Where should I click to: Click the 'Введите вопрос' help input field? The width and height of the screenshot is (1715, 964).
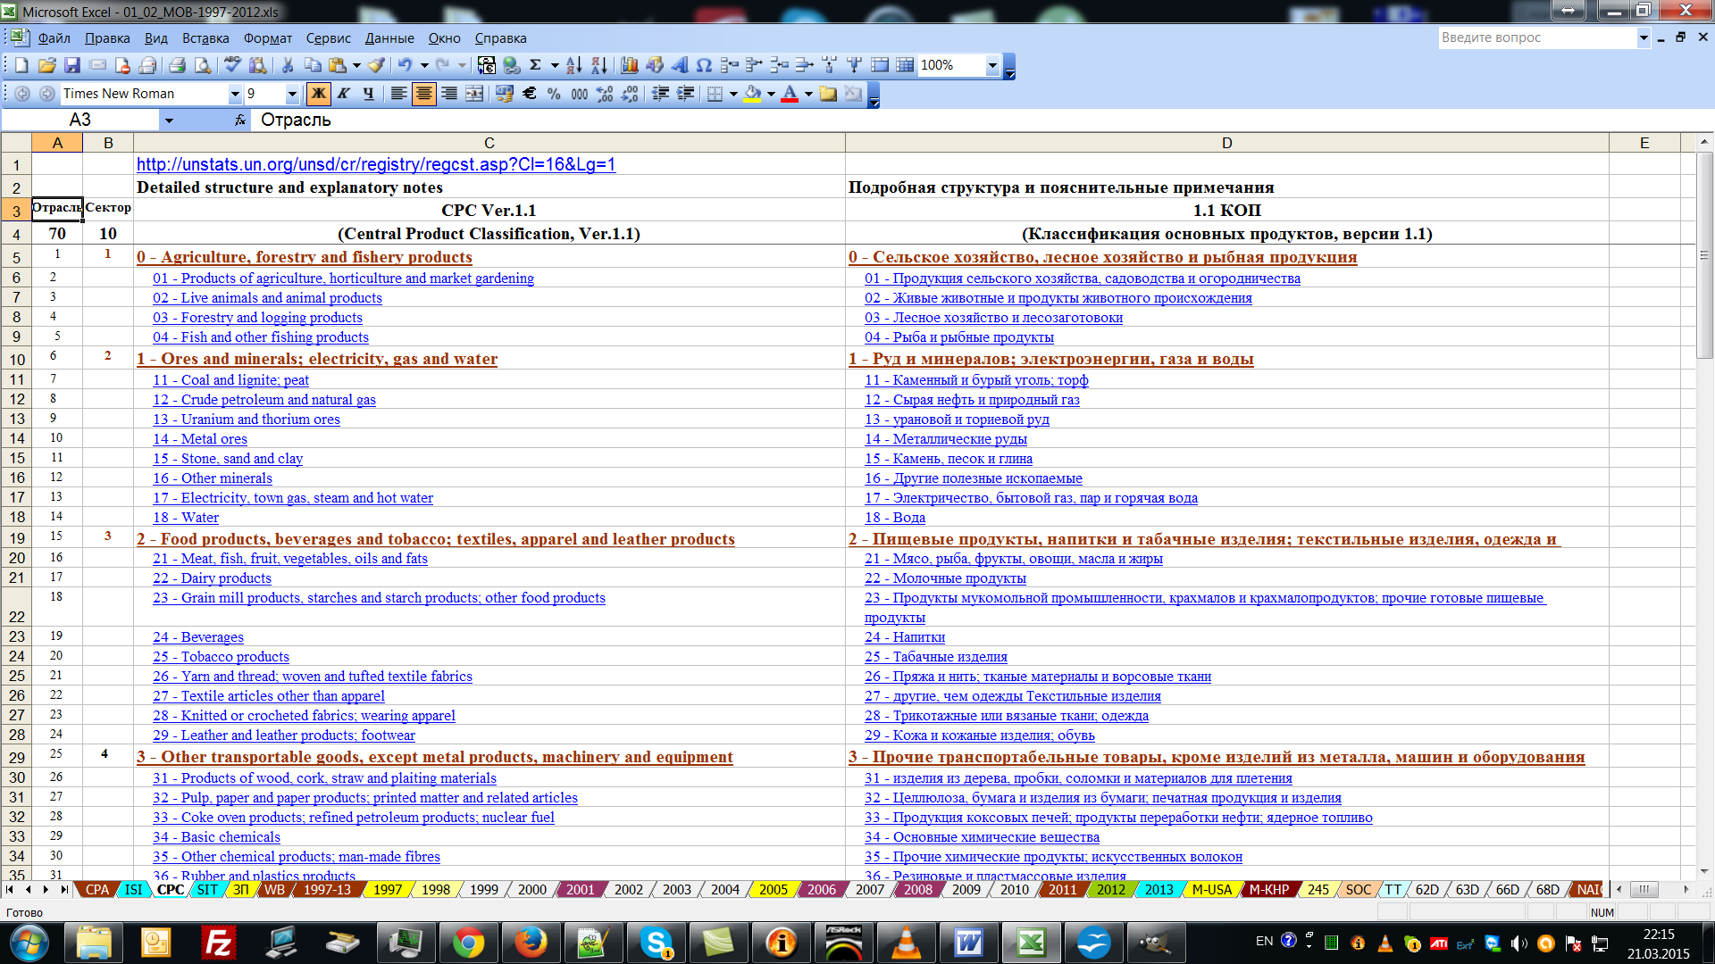tap(1535, 37)
